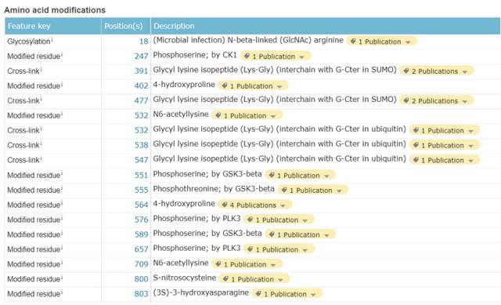The height and width of the screenshot is (305, 501).
Task: Click info icon of Modified residue 657 row
Action: point(62,248)
